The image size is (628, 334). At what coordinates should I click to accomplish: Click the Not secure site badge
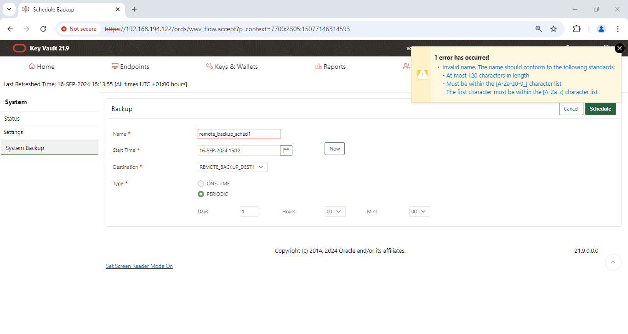pyautogui.click(x=79, y=29)
